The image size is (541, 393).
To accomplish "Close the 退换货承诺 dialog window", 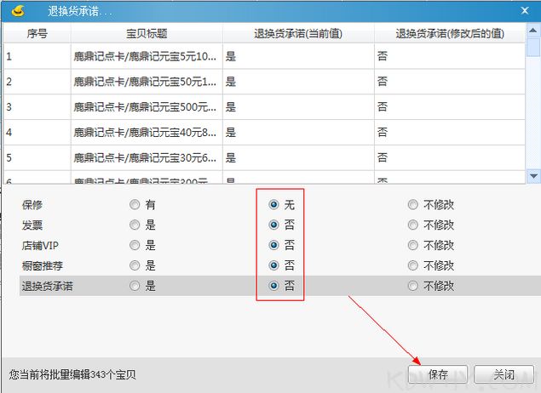I will (524, 9).
